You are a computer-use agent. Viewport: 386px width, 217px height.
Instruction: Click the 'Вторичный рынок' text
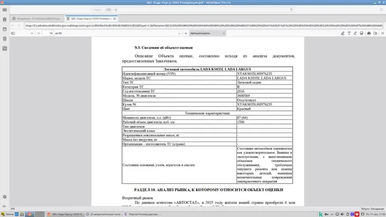pyautogui.click(x=138, y=198)
